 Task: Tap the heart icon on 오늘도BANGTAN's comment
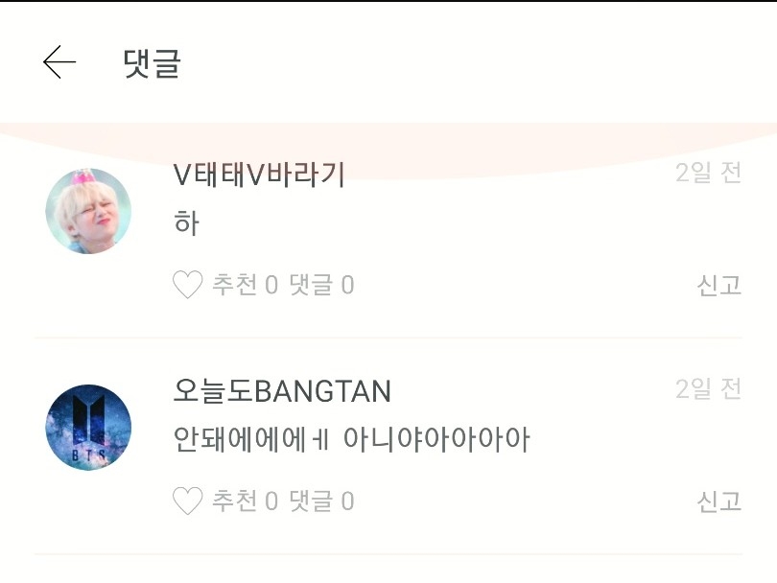pos(187,501)
